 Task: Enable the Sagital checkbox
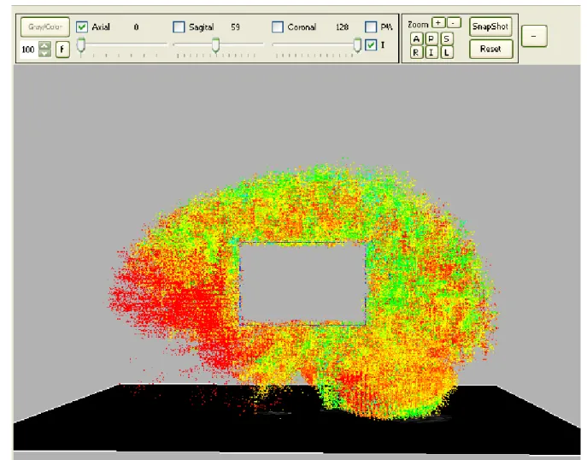[179, 27]
